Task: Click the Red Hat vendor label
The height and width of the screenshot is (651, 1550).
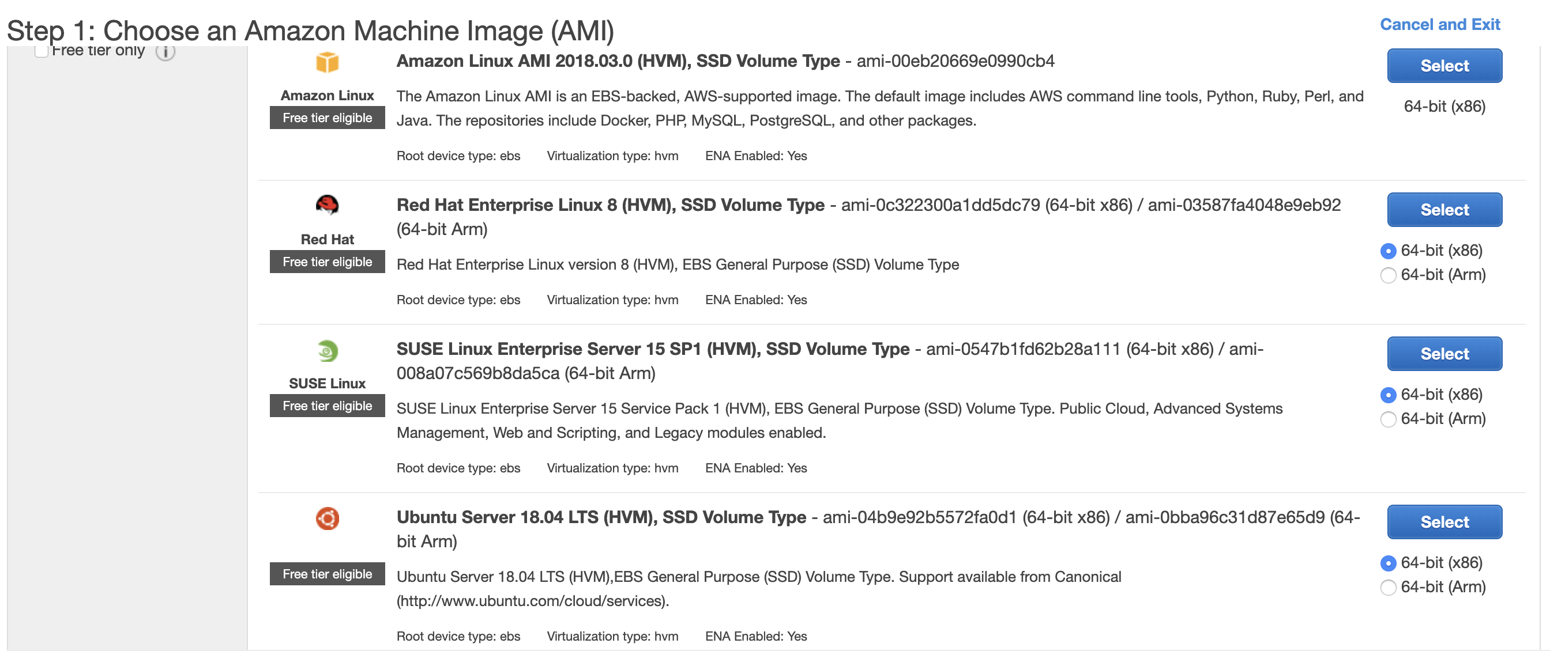Action: (x=328, y=240)
